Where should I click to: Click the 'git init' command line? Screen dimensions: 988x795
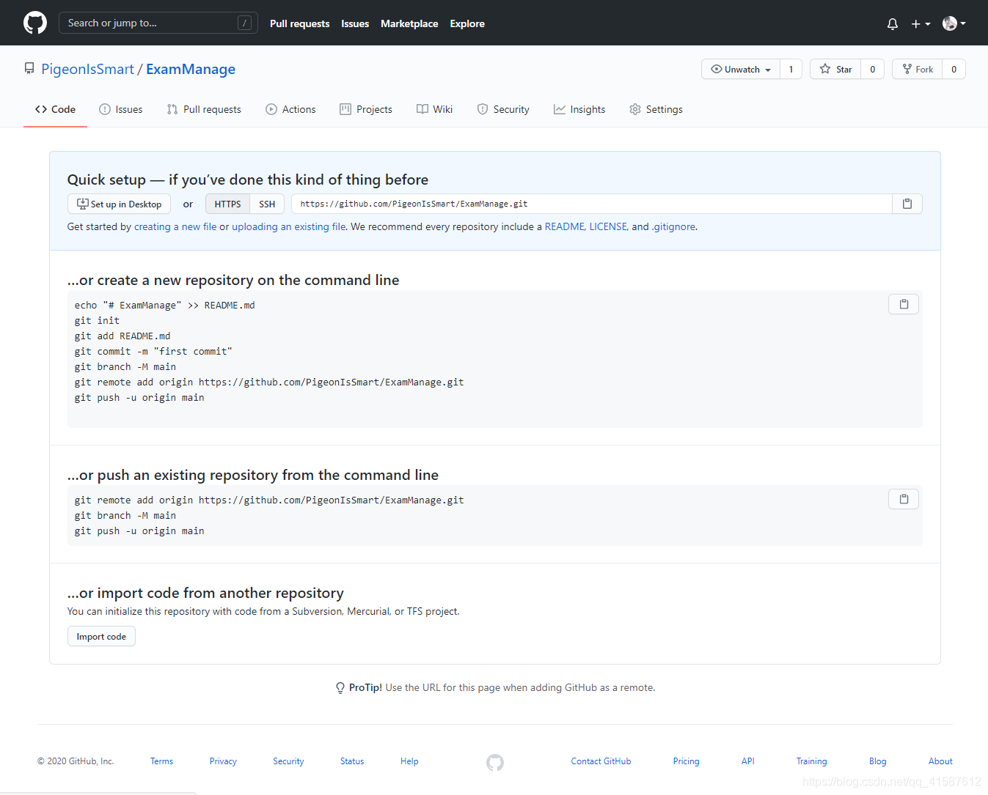(97, 320)
